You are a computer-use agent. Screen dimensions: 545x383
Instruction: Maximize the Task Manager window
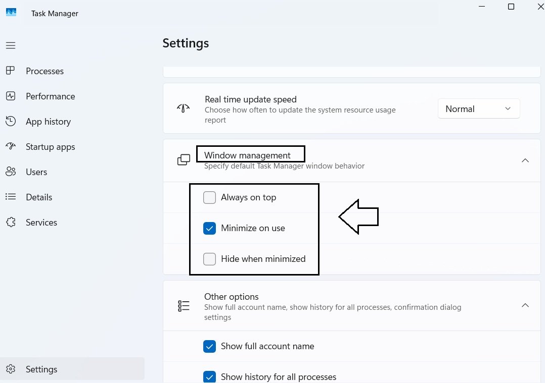[511, 6]
